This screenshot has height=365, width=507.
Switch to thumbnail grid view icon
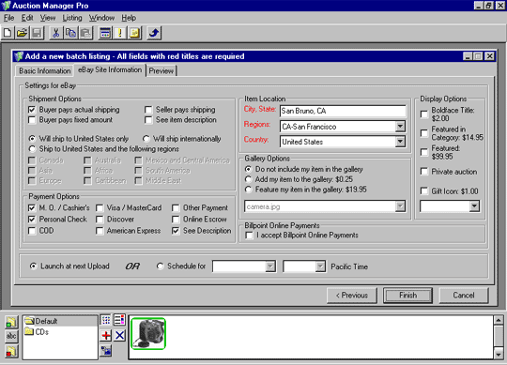[106, 320]
